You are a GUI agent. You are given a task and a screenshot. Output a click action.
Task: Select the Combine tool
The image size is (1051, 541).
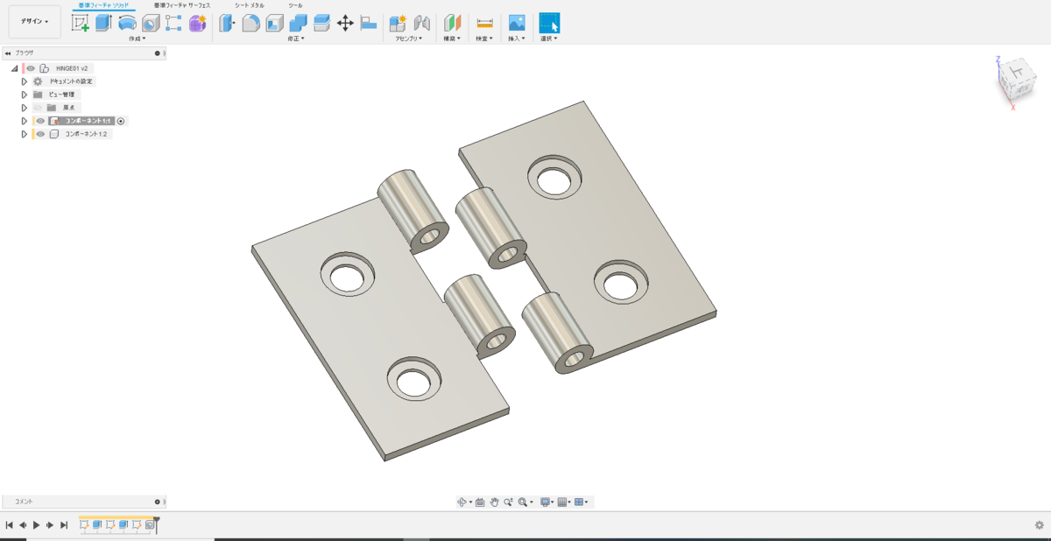click(298, 24)
